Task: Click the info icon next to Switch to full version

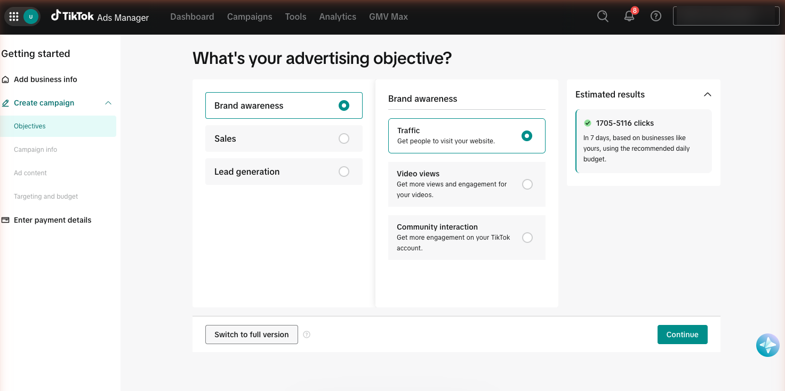Action: [x=307, y=335]
